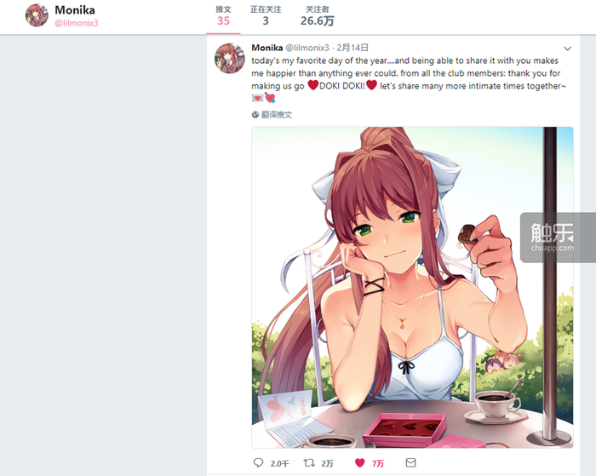The height and width of the screenshot is (476, 596).
Task: Open the 关注者 26.6万 tab
Action: point(317,16)
